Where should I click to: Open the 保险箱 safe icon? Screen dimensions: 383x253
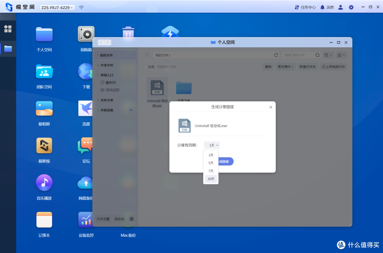click(x=86, y=34)
